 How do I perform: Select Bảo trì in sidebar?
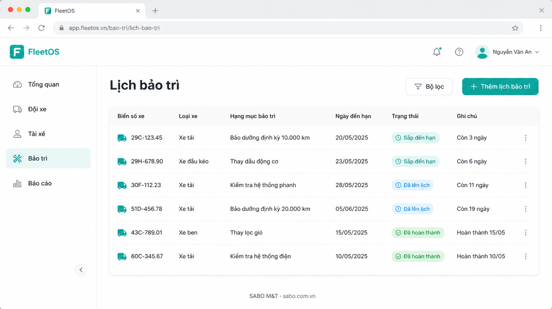click(x=48, y=158)
